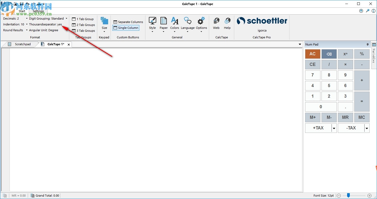Select 1 Tab Group layout
Viewport: 377px width, 199px height.
click(83, 19)
